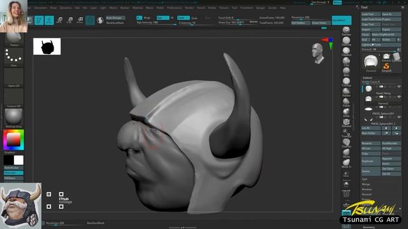Toggle the Rgb paint mode
408x229 pixels.
coord(163,18)
